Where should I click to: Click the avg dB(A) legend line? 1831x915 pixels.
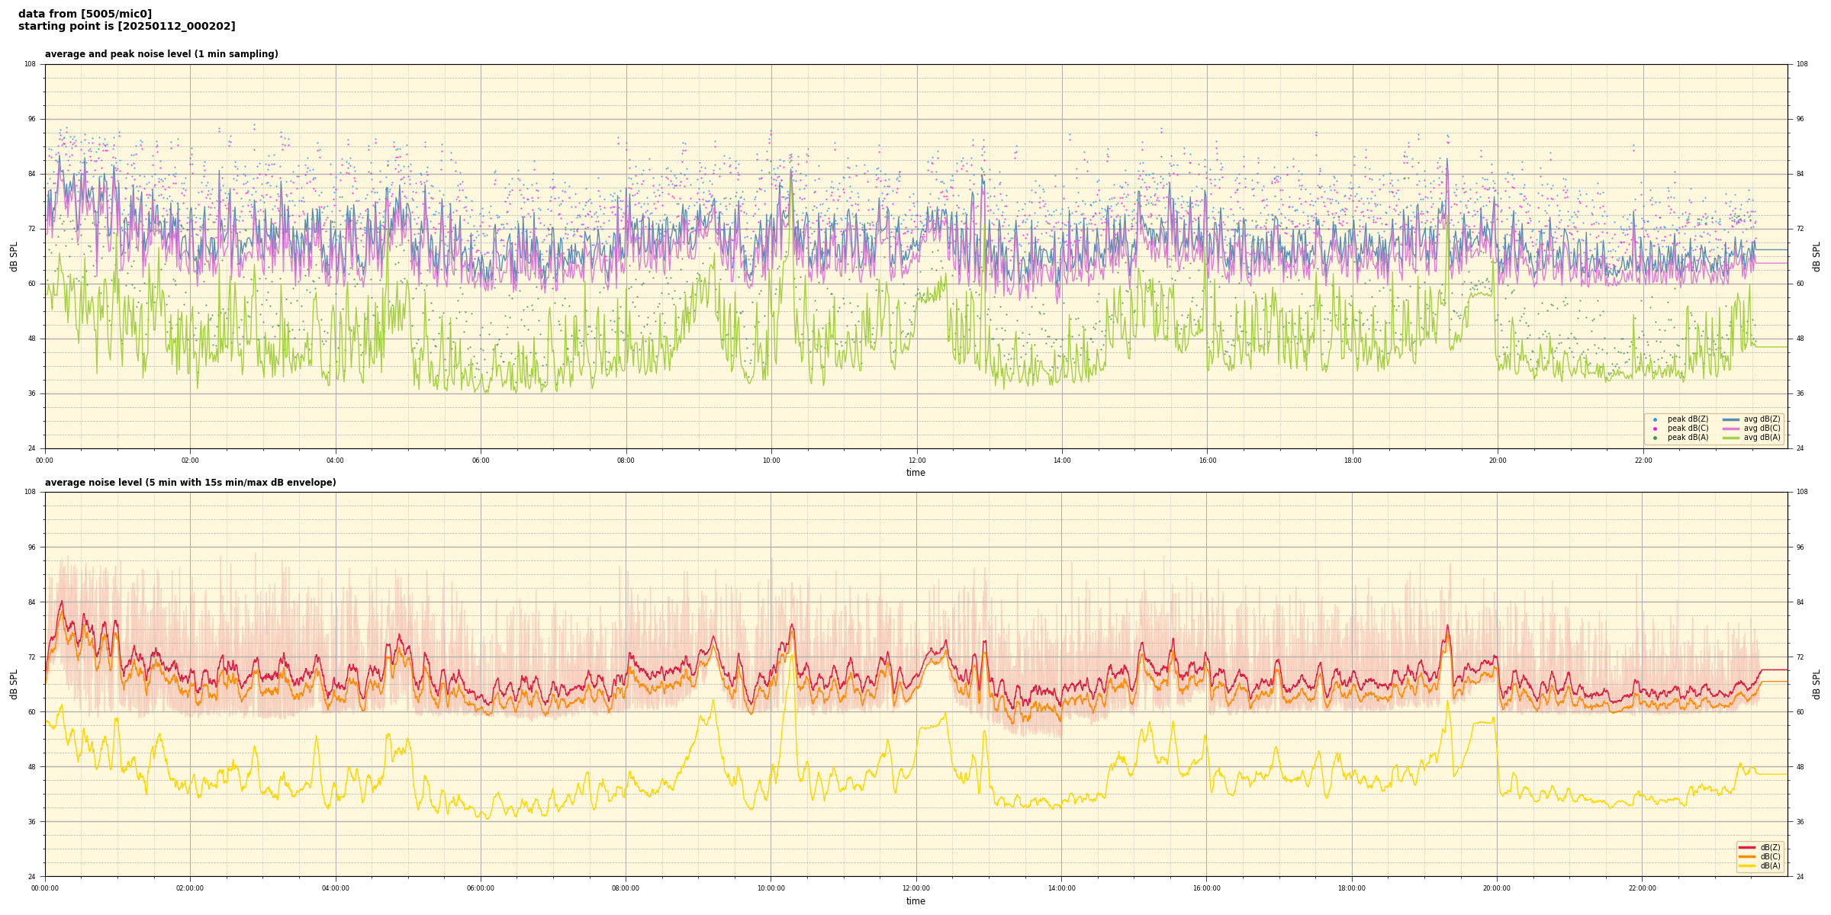coord(1731,438)
